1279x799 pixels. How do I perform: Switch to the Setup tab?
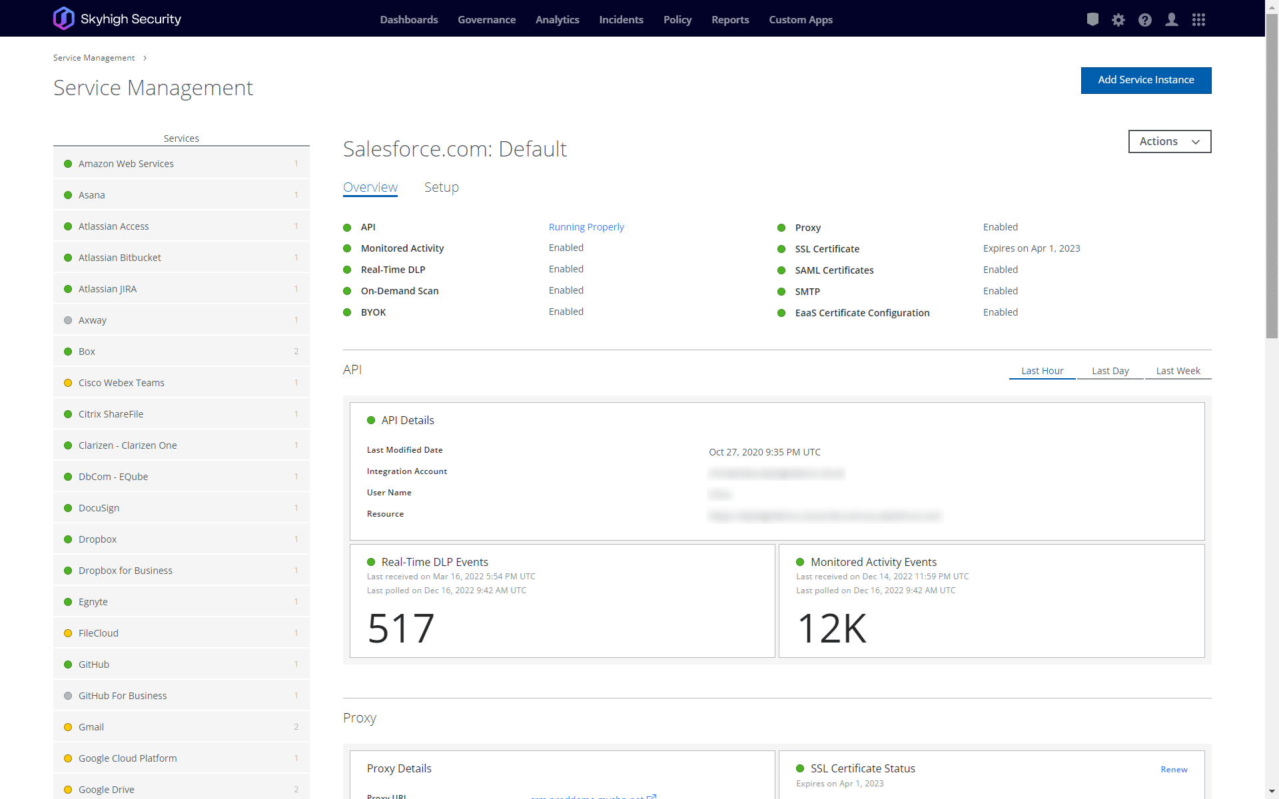point(441,187)
